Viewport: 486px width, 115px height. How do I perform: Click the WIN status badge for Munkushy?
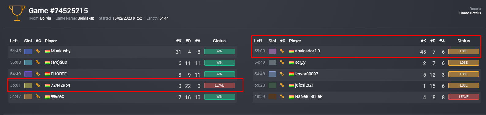[x=220, y=51]
